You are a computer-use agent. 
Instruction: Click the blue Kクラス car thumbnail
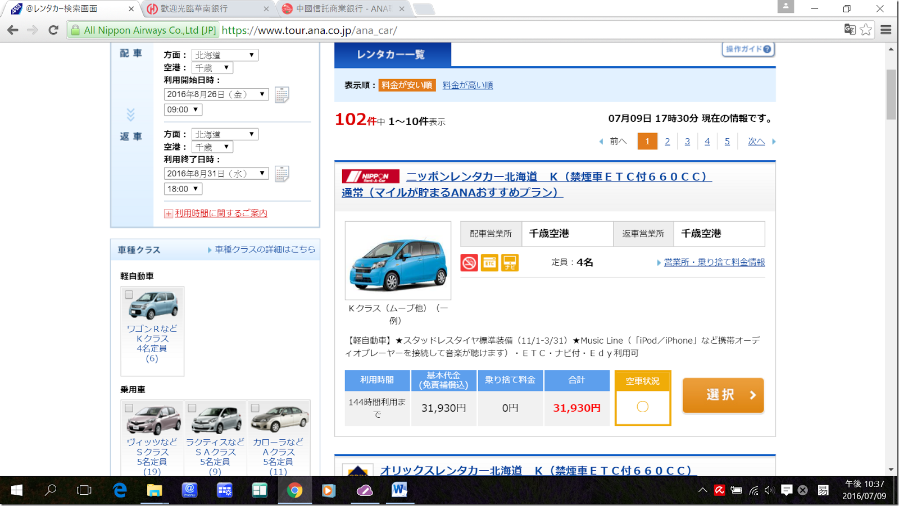398,261
